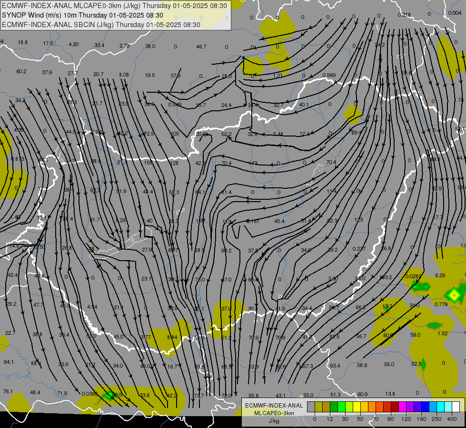Click the map value 76.1
The image size is (466, 428).
click(x=8, y=391)
